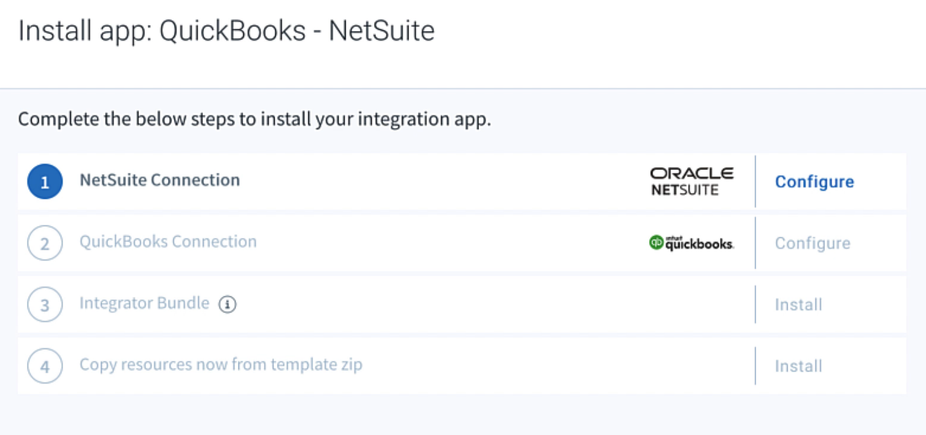Screen dimensions: 926x435
Task: Click Configure for QuickBooks Connection
Action: click(813, 242)
